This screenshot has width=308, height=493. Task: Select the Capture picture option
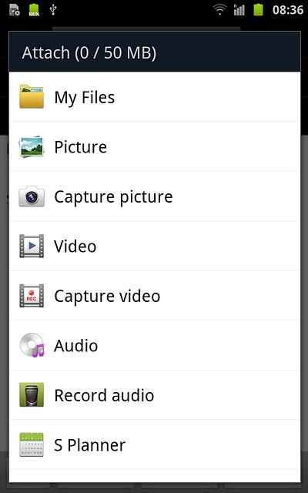click(x=155, y=196)
